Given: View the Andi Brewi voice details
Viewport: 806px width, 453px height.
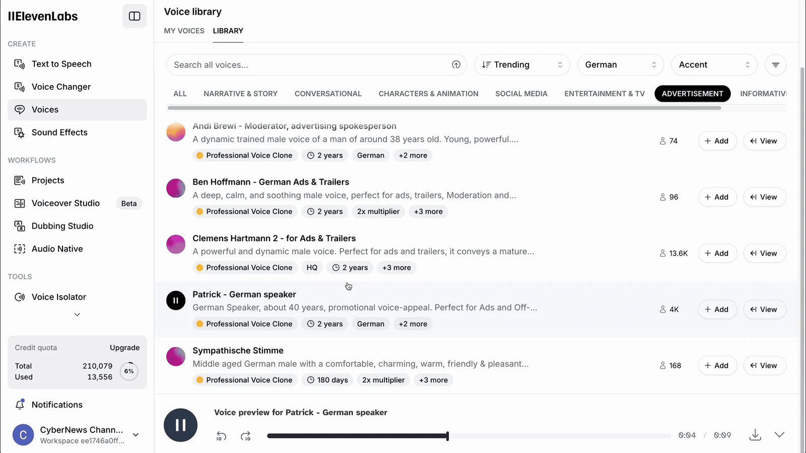Looking at the screenshot, I should point(765,141).
